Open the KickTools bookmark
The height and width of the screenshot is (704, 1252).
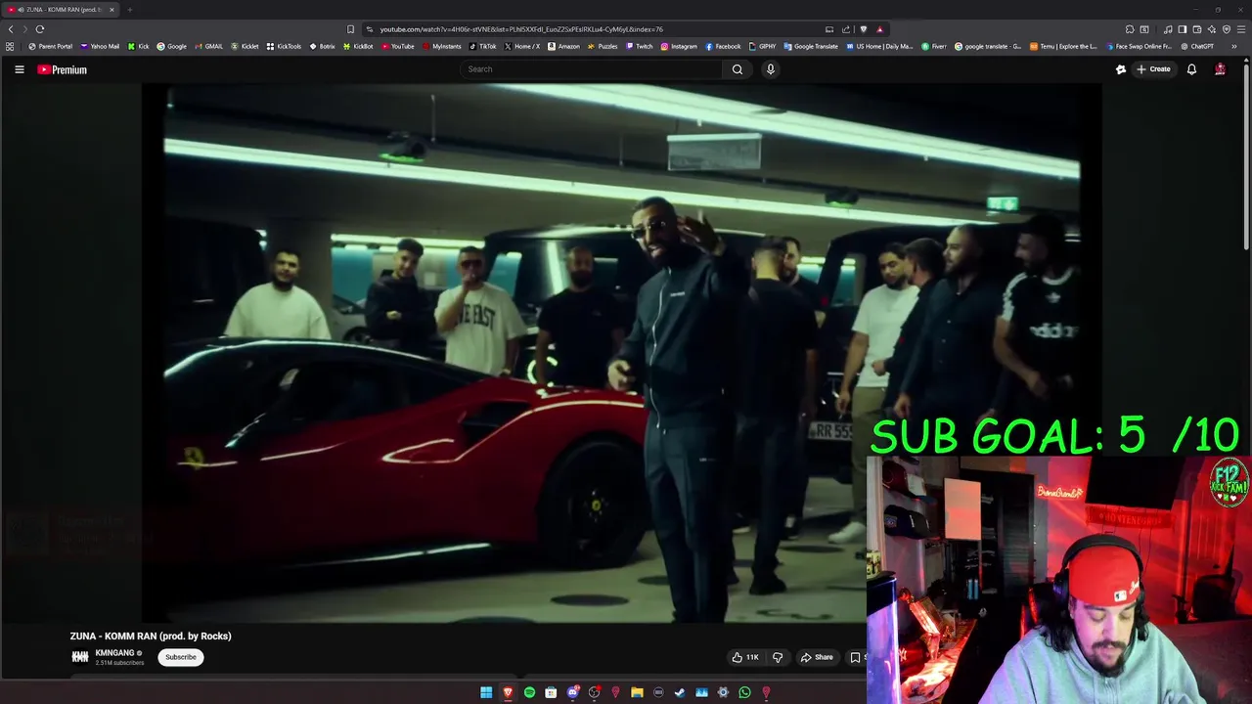point(284,46)
